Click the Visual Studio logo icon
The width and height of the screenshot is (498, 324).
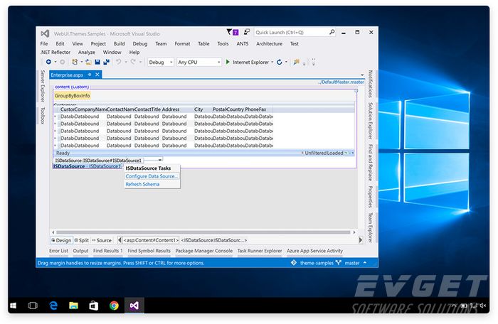[x=45, y=33]
